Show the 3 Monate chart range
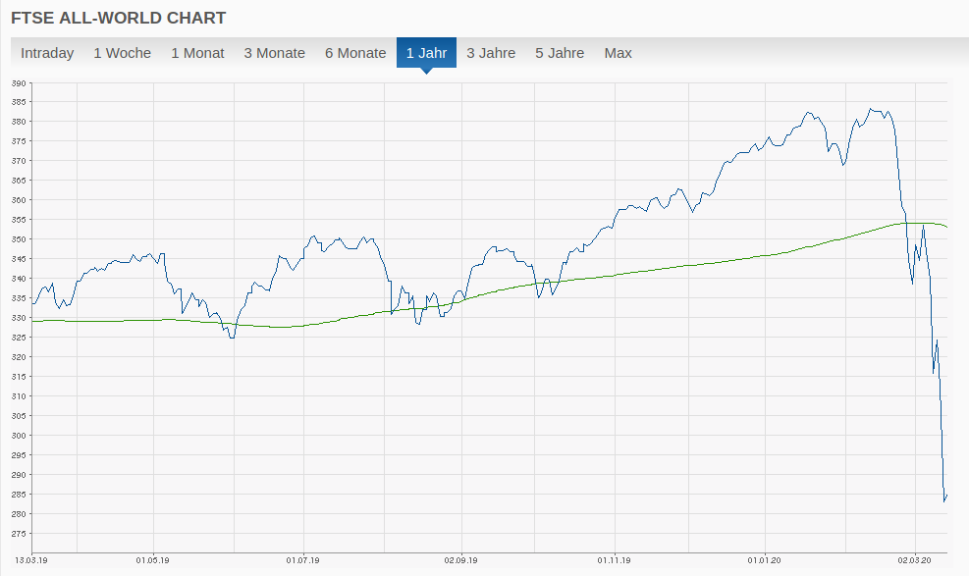This screenshot has height=576, width=969. coord(274,53)
